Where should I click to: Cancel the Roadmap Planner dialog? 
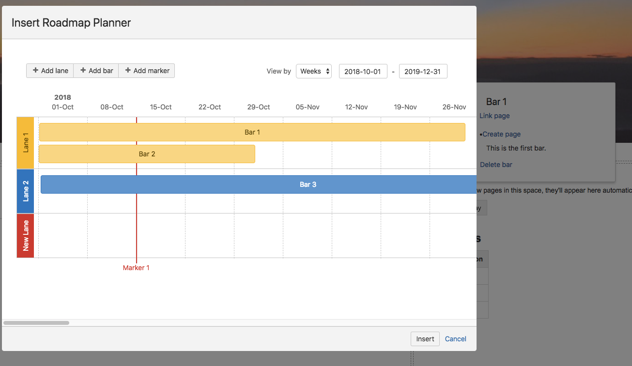456,339
